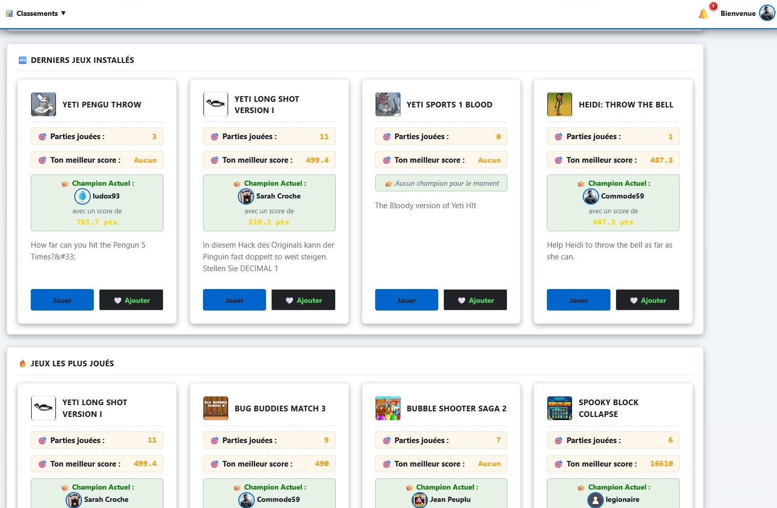Open Bug Buddies Match 3 game icon
This screenshot has height=508, width=777.
(x=216, y=408)
